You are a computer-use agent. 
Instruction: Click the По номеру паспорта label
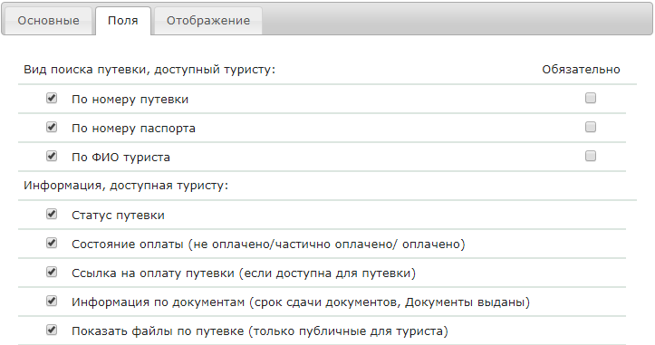(133, 129)
